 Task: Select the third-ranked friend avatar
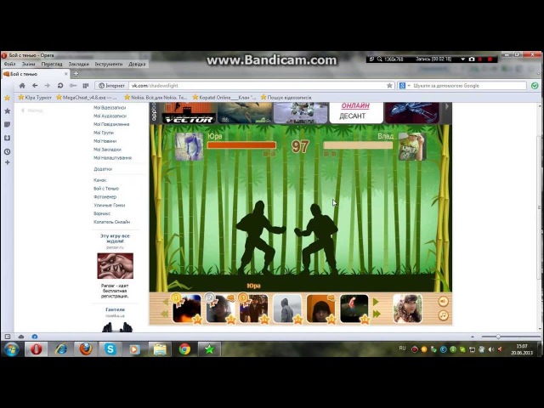[253, 309]
